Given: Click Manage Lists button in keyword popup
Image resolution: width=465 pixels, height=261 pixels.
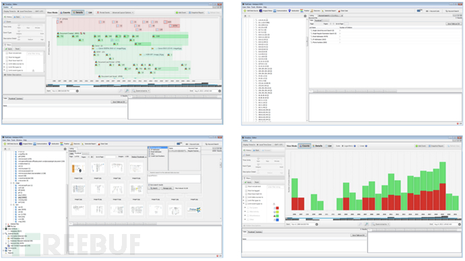Looking at the screenshot, I should (x=167, y=188).
